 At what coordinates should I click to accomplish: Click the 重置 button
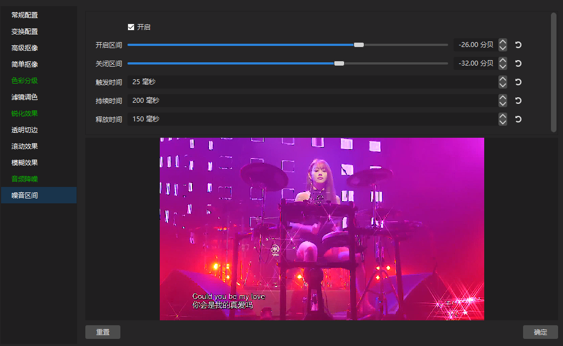point(103,332)
